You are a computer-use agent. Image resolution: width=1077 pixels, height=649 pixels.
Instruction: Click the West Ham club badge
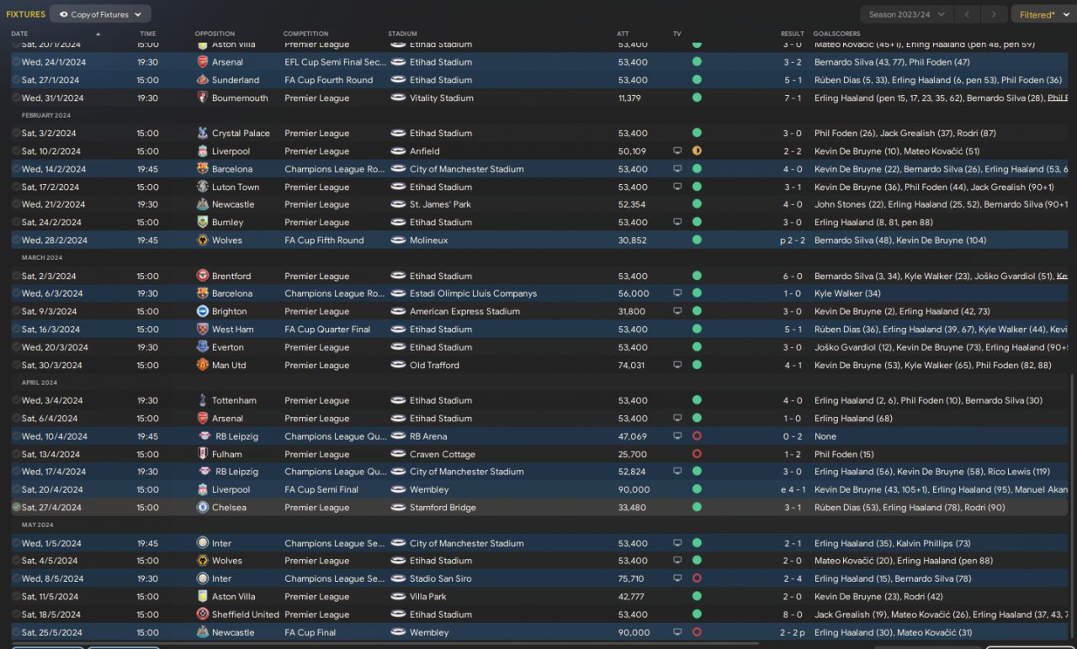pyautogui.click(x=202, y=330)
